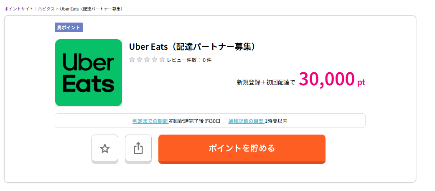Click the 高ポイント badge label
This screenshot has width=435, height=191.
point(69,28)
